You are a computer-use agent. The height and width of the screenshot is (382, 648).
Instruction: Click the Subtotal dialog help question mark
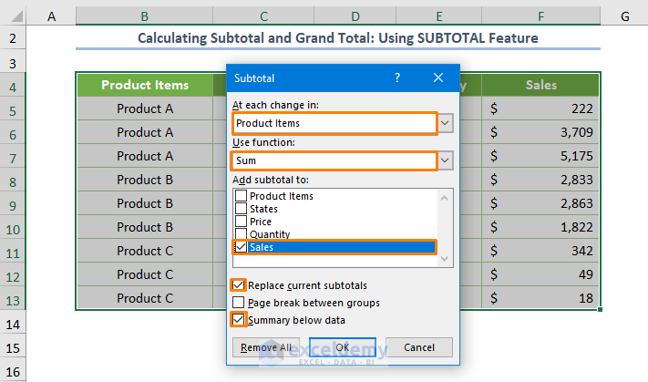397,78
